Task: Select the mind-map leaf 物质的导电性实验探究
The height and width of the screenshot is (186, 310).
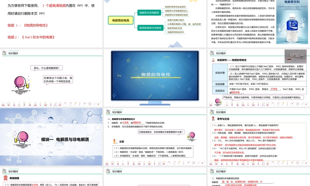Action: tap(175, 7)
